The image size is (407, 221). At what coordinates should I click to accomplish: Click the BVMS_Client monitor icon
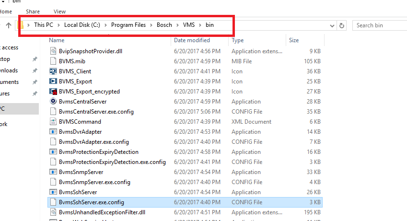(x=53, y=71)
